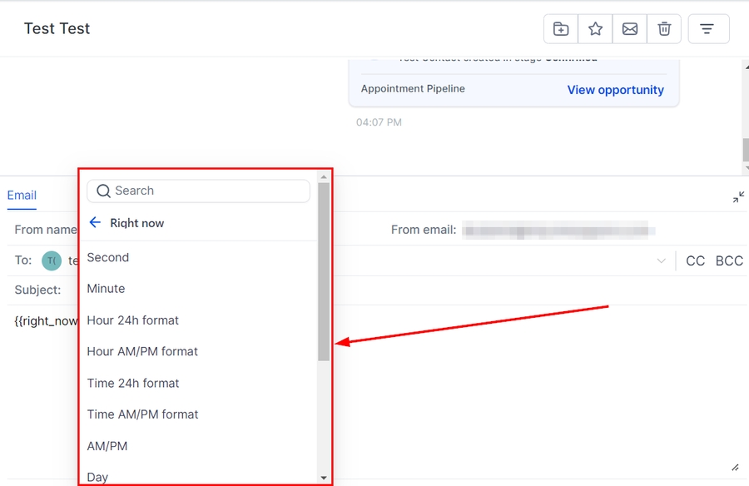Expand the To recipients dropdown chevron

point(662,261)
